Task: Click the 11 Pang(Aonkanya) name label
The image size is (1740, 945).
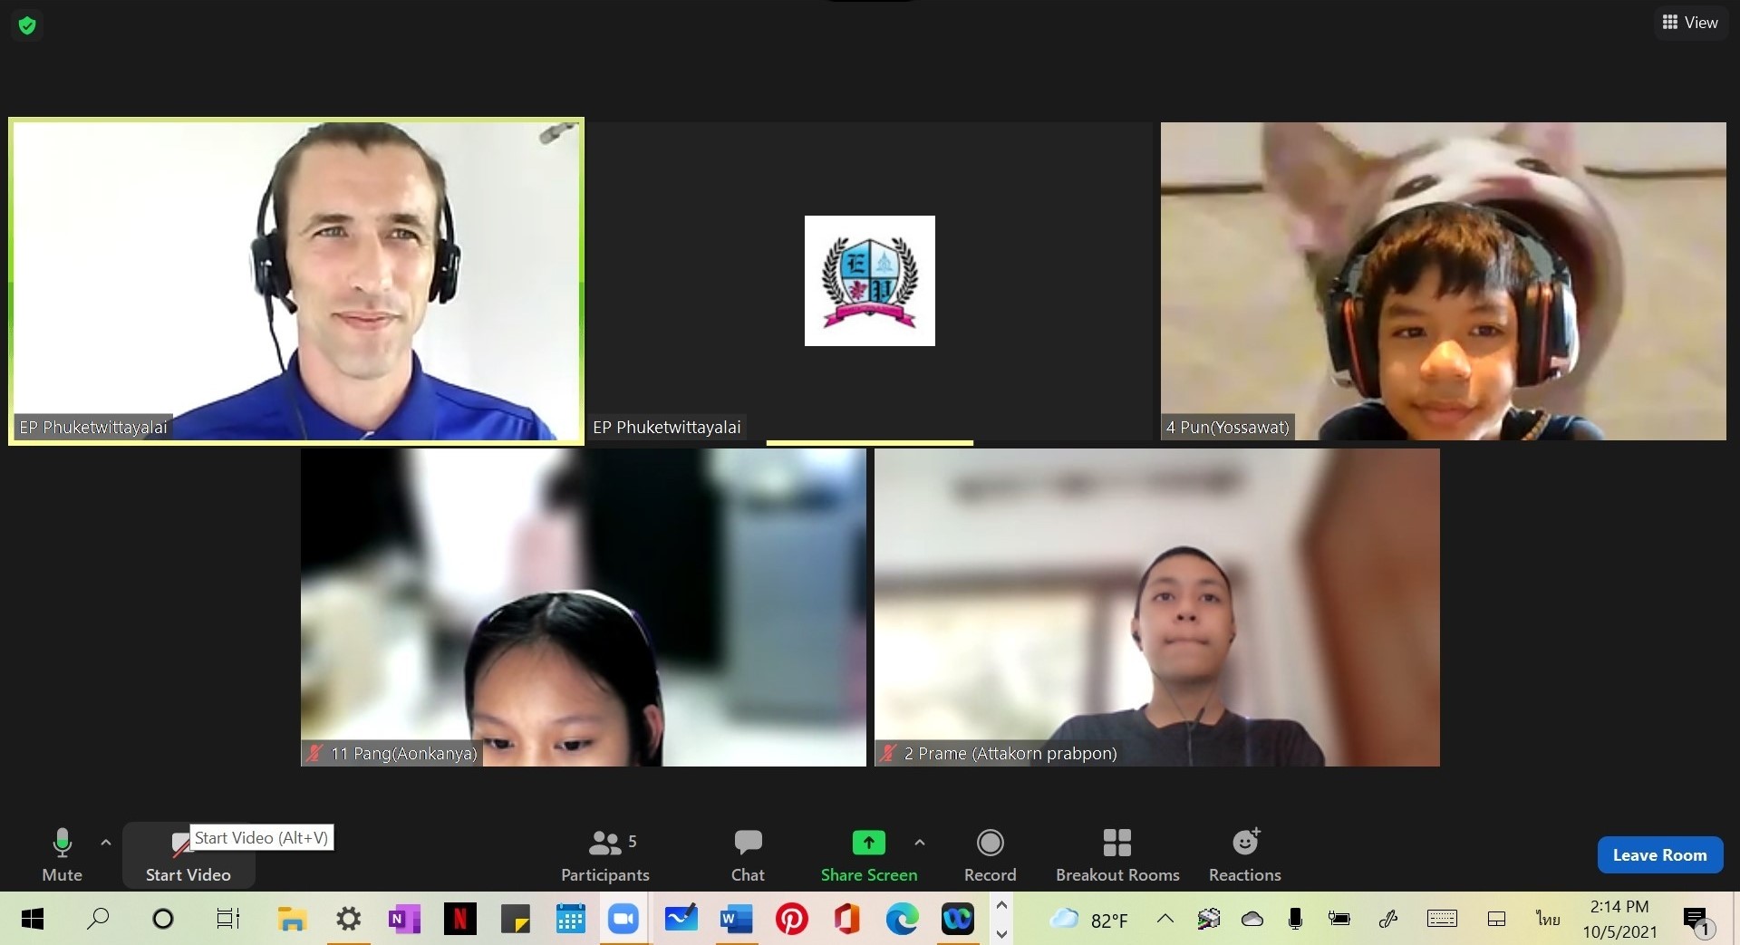Action: [404, 754]
